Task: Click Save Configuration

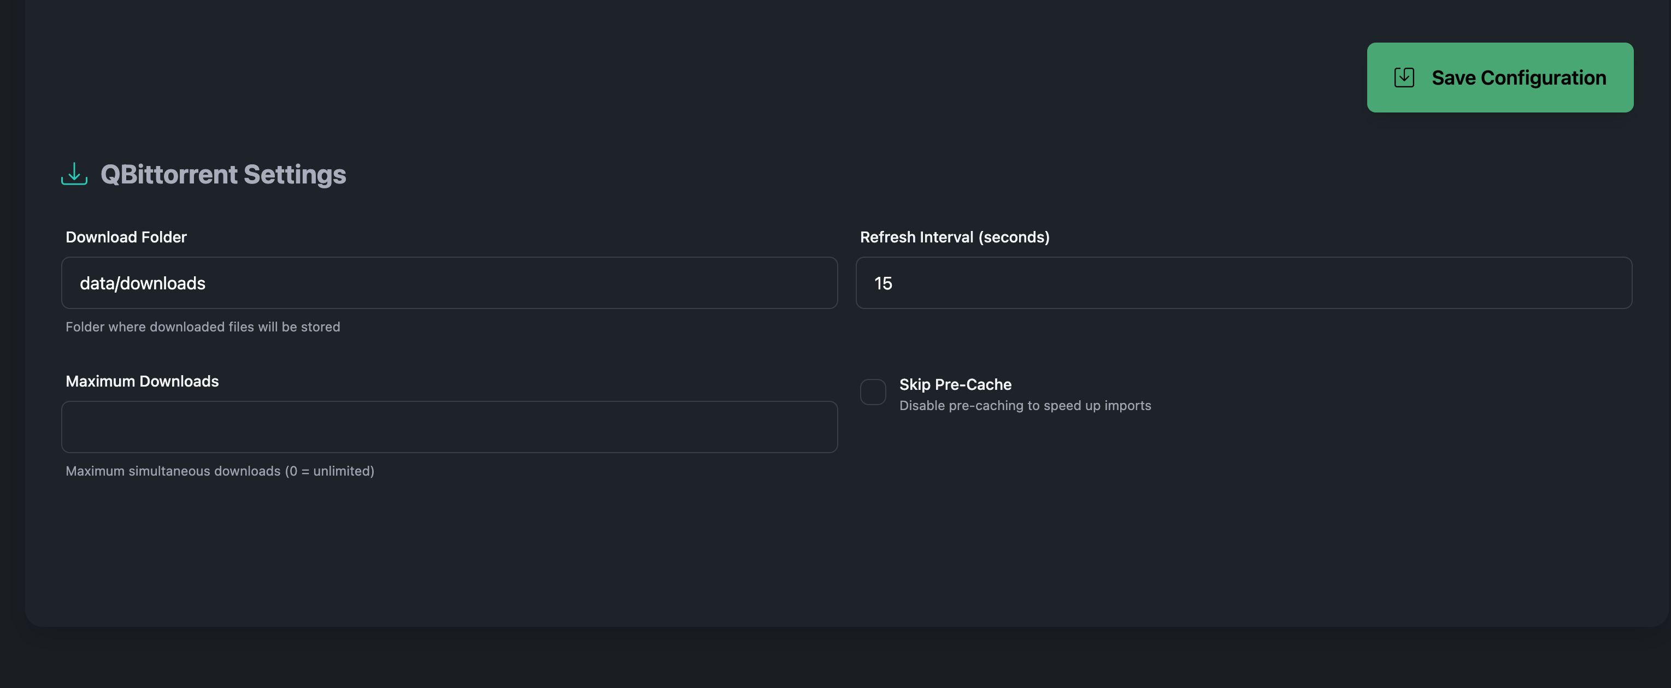Action: (1501, 76)
